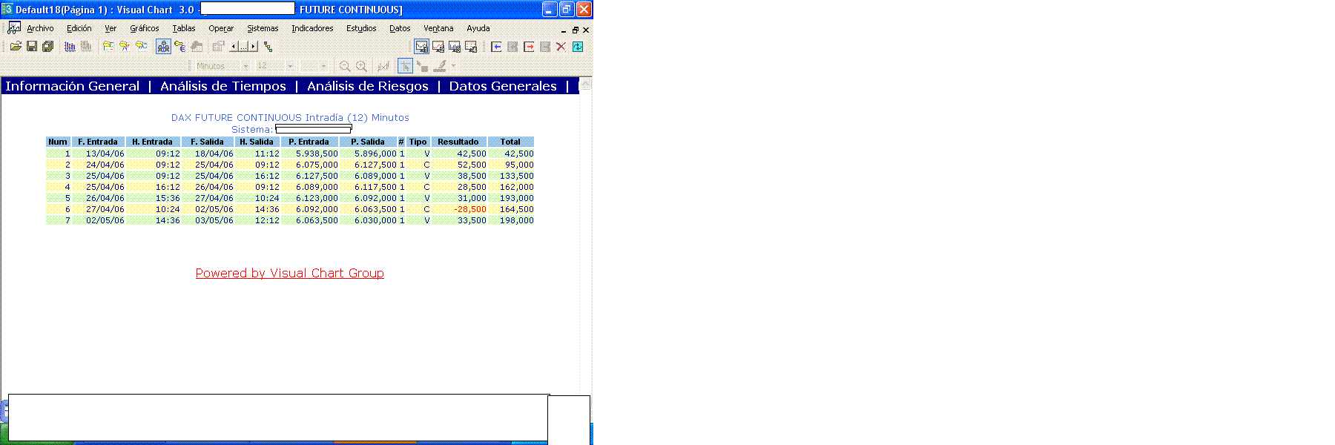Toggle the highlighted network terminals icon
Viewport: 1335px width, 445px height.
(x=164, y=47)
